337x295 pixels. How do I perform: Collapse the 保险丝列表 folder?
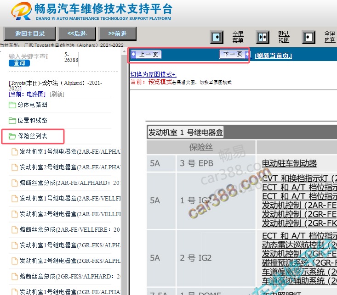pos(33,136)
